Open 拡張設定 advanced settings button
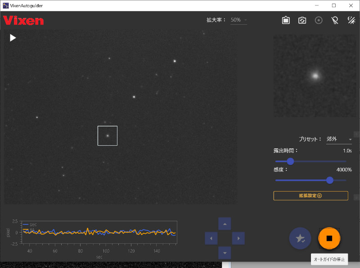Image resolution: width=360 pixels, height=268 pixels. tap(310, 196)
